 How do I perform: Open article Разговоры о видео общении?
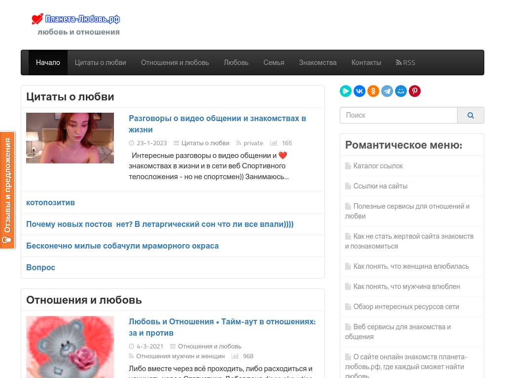coord(217,124)
